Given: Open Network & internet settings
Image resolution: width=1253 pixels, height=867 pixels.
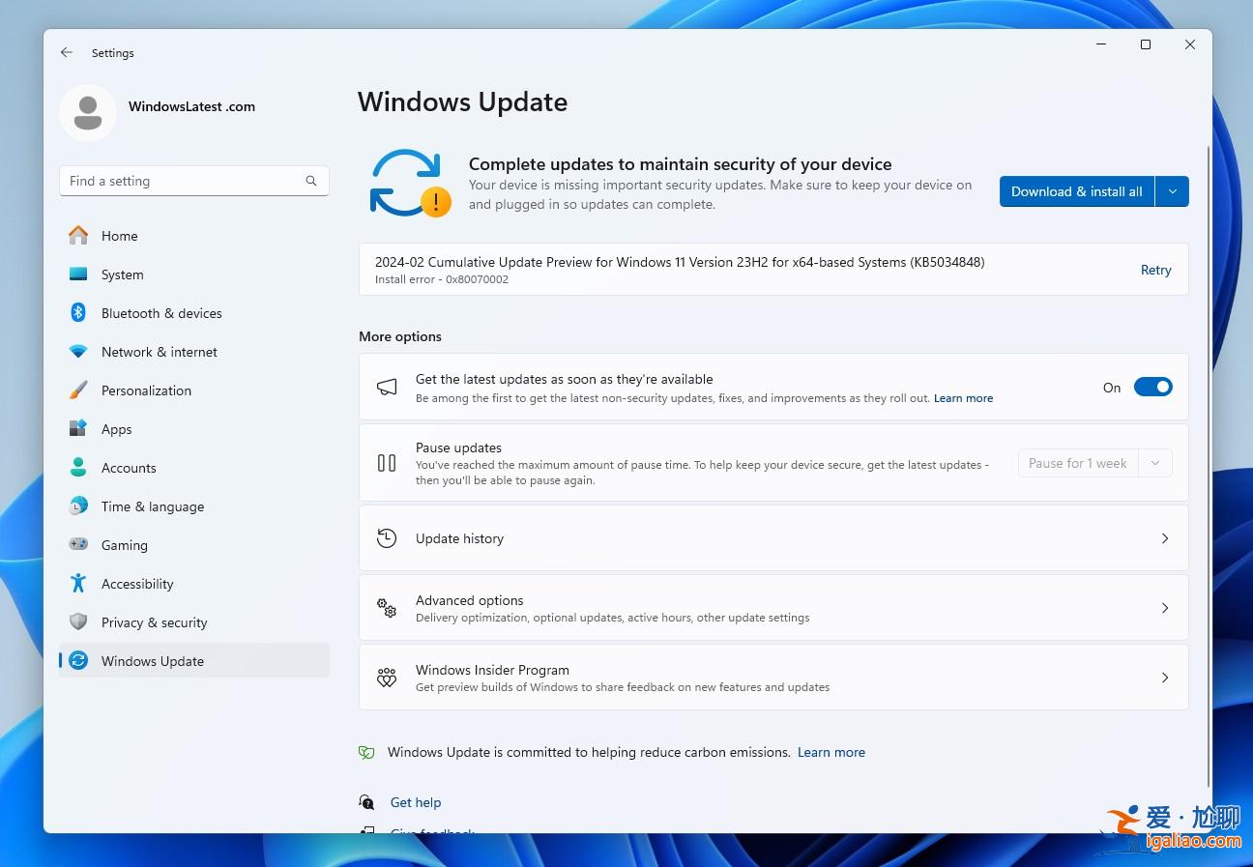Looking at the screenshot, I should pyautogui.click(x=159, y=352).
